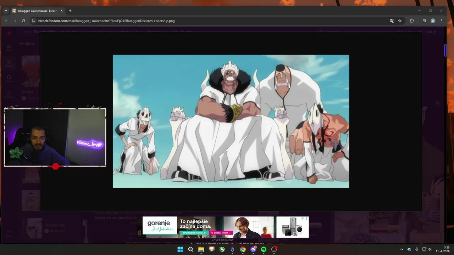Open the Chrome three-dot menu
This screenshot has width=454, height=255.
[x=441, y=21]
